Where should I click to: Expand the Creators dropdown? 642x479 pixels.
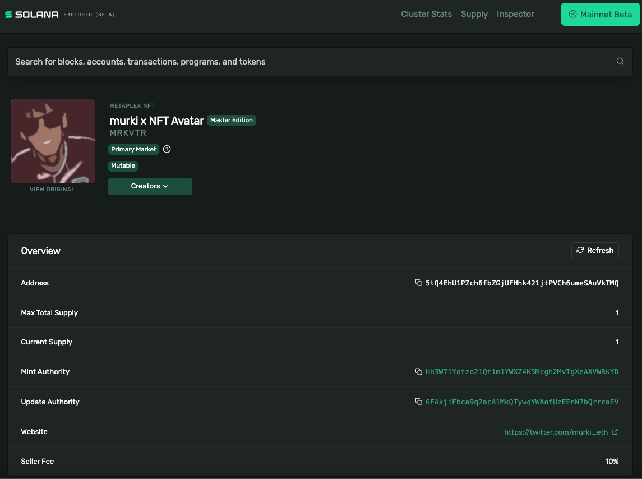click(150, 186)
